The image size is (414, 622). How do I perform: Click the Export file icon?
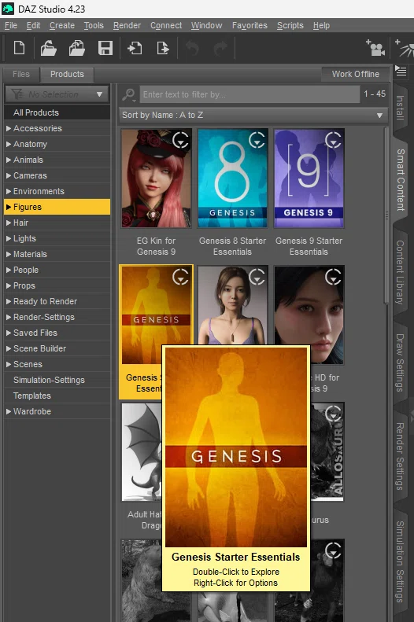(x=163, y=48)
